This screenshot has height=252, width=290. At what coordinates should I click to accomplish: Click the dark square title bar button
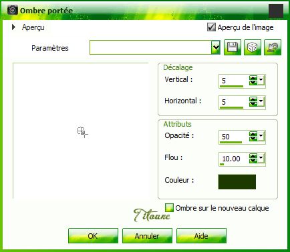point(276,11)
